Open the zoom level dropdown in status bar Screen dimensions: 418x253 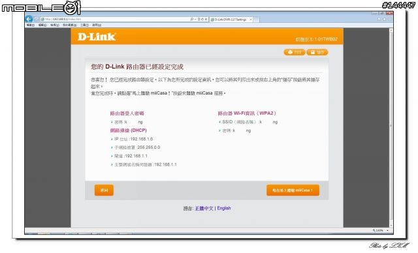pos(387,230)
